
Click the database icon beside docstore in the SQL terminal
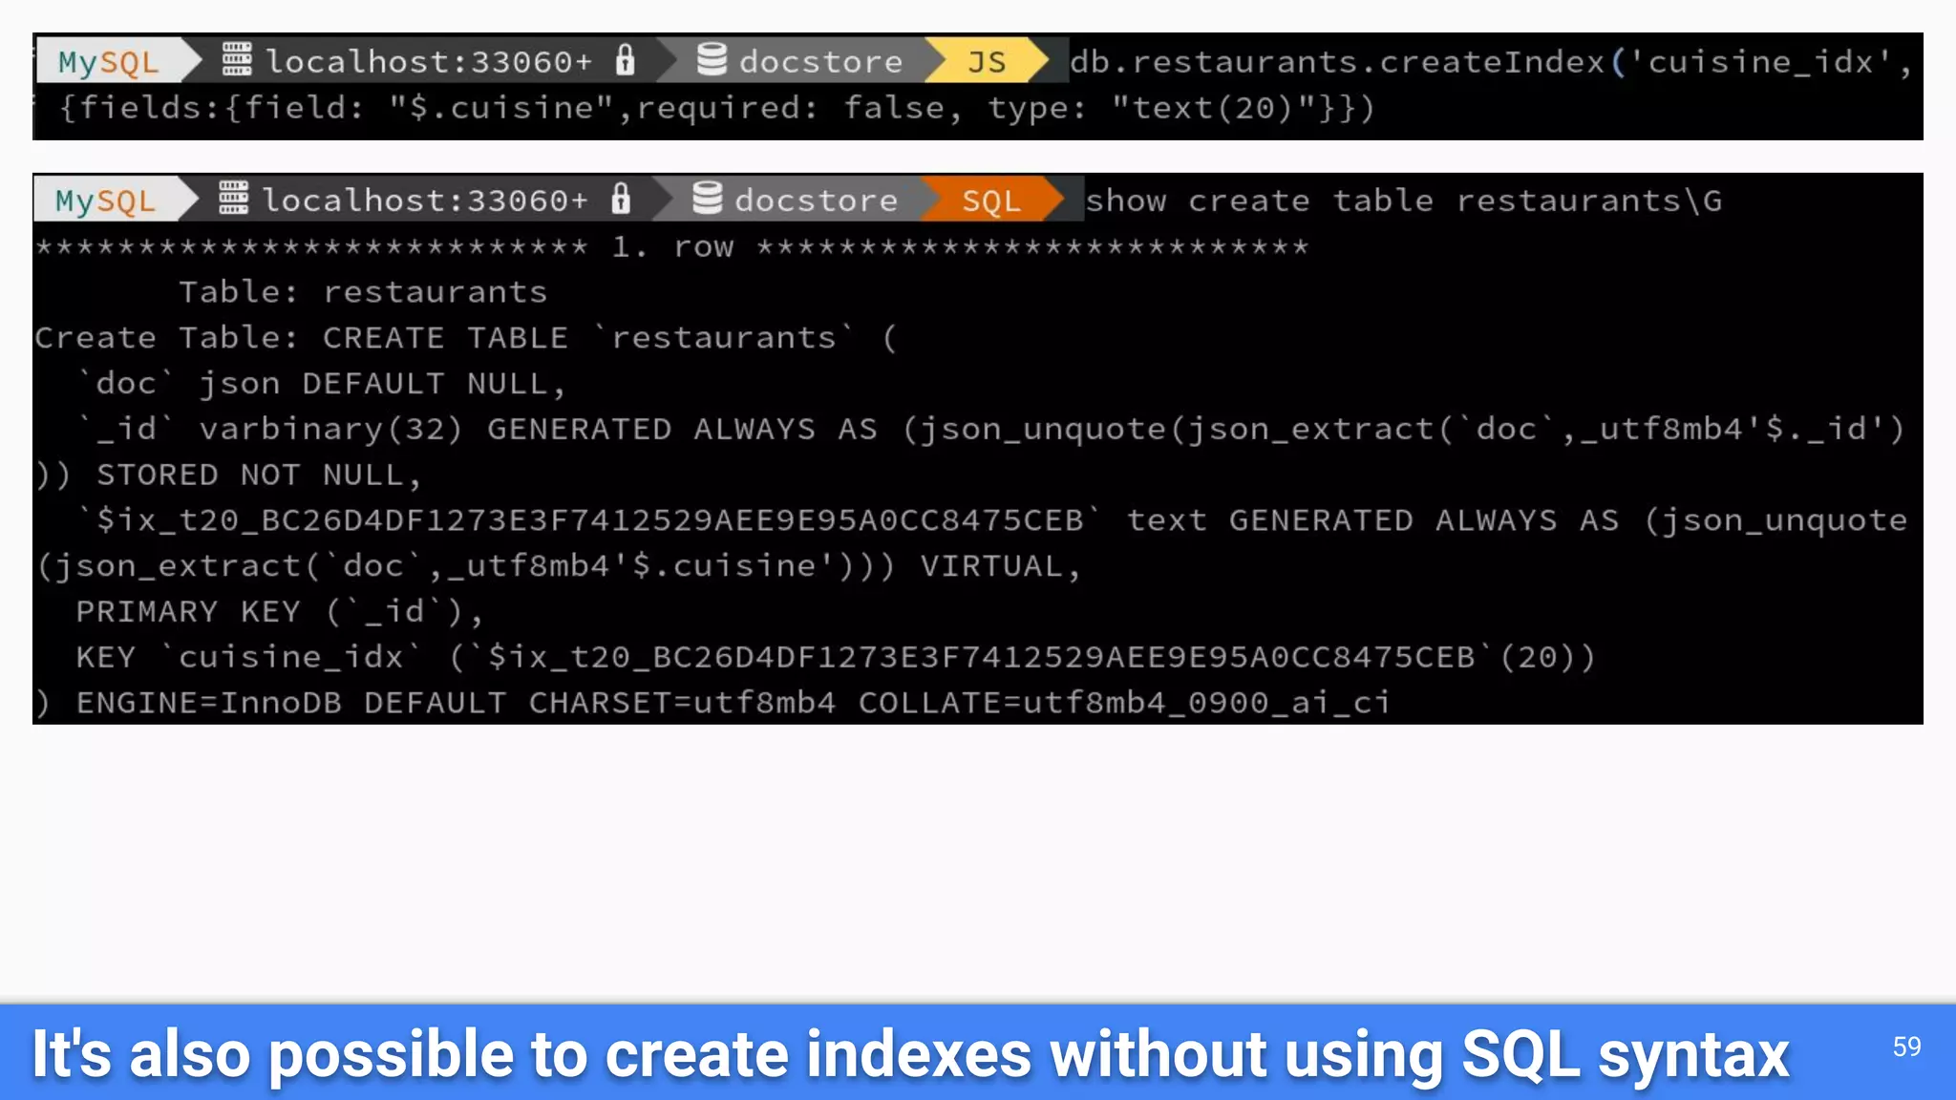[708, 199]
